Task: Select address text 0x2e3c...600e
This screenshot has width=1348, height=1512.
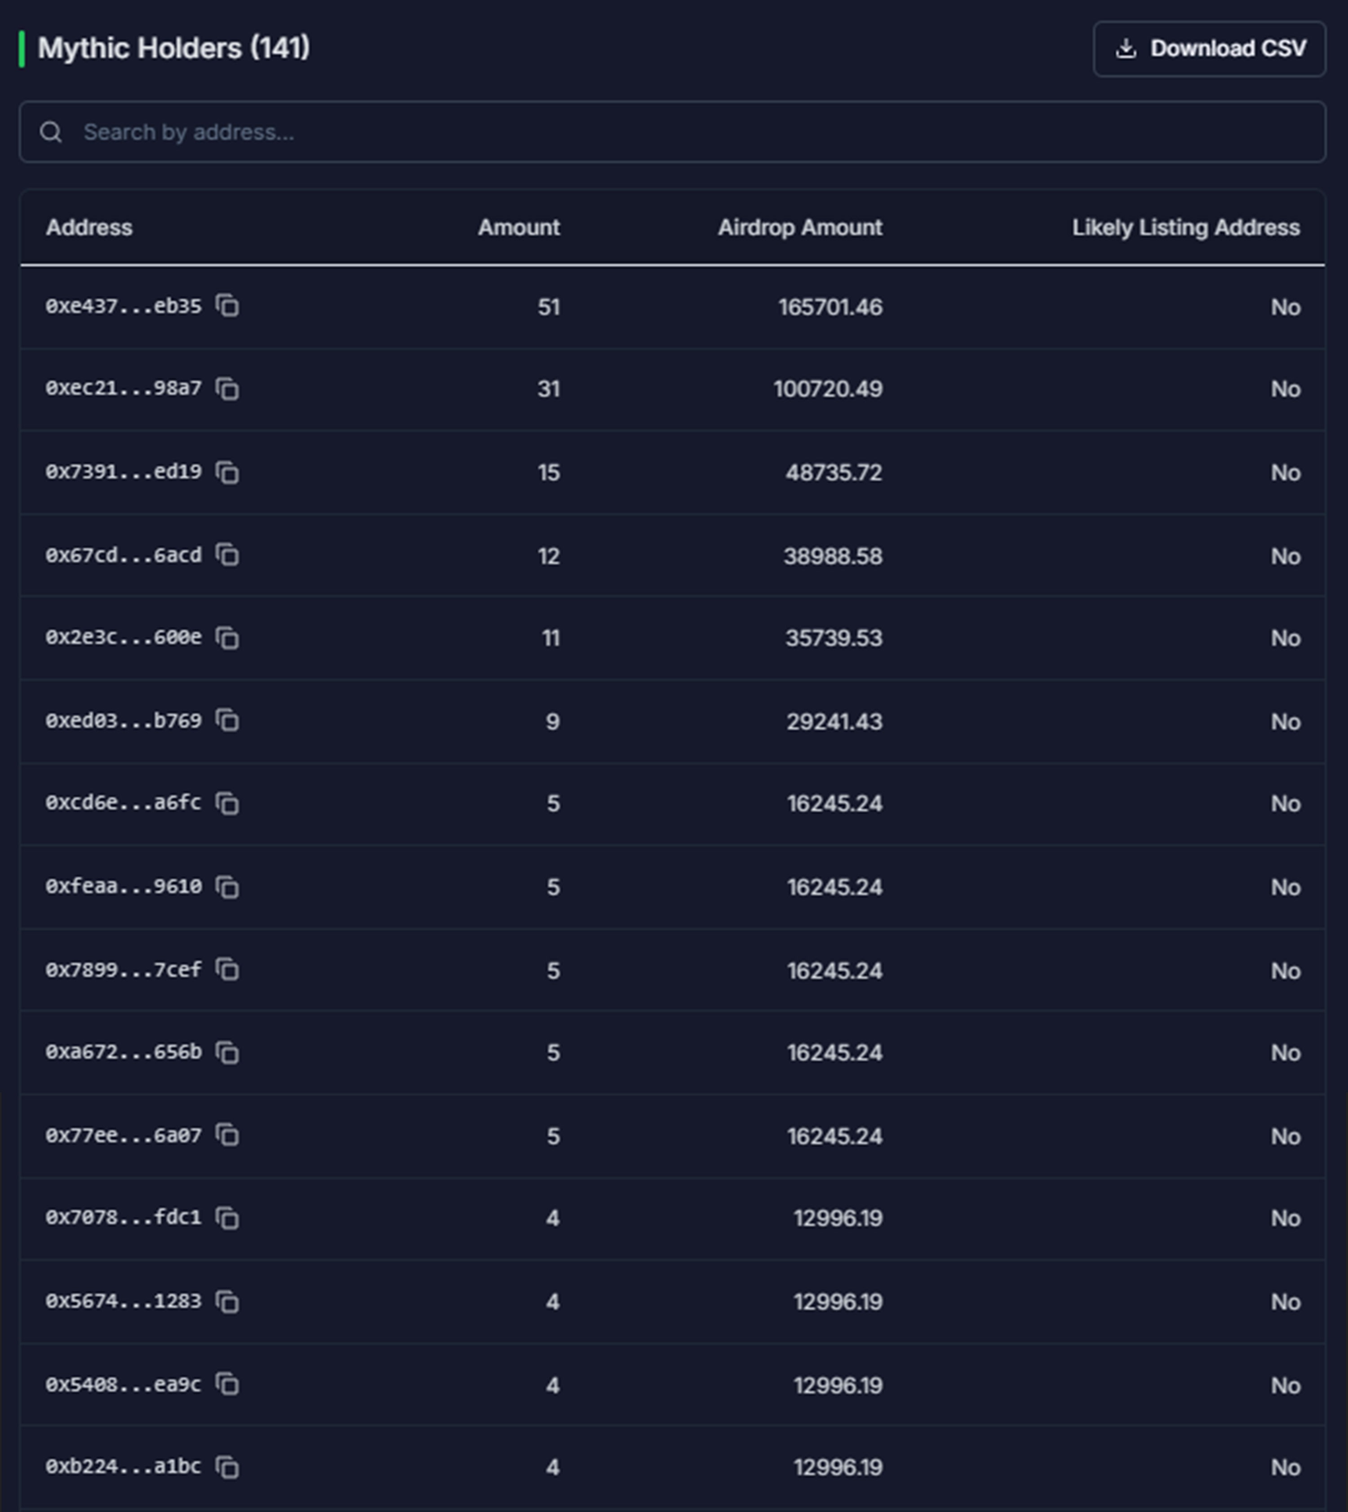Action: [x=124, y=637]
